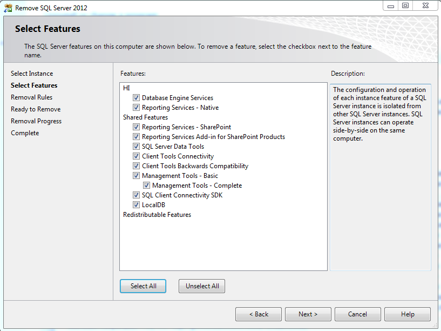The image size is (441, 331).
Task: Click Removal Rules in the sidebar
Action: pyautogui.click(x=31, y=97)
